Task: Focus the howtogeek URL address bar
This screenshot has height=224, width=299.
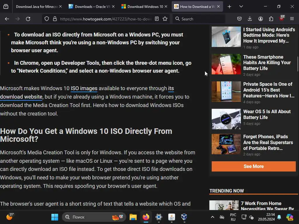Action: [x=106, y=19]
